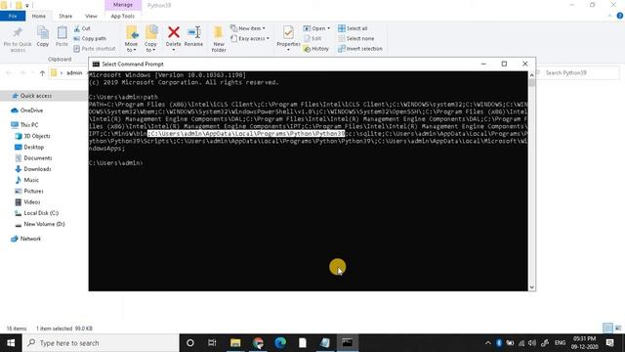Open the Windows Start menu
This screenshot has height=352, width=625.
pos(11,343)
